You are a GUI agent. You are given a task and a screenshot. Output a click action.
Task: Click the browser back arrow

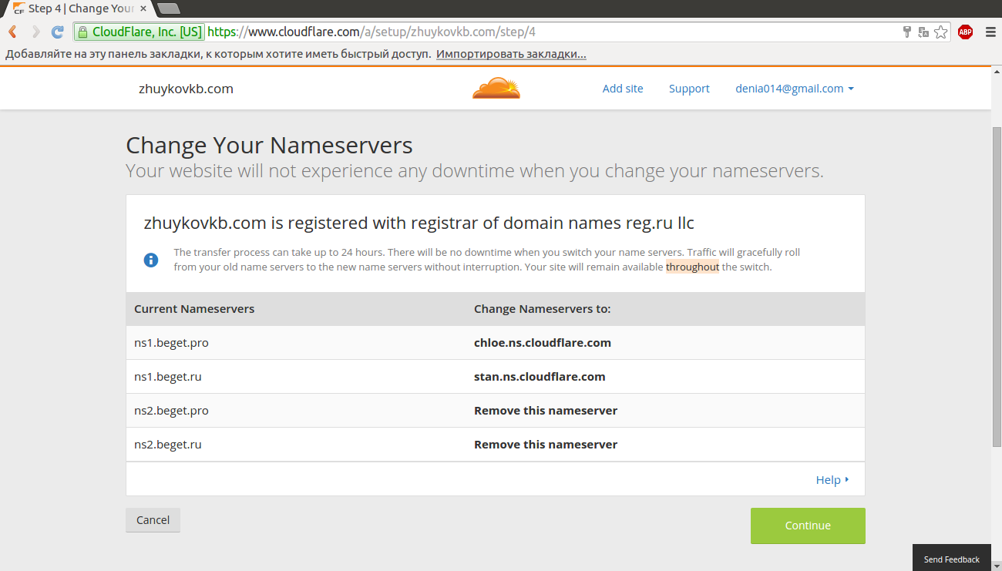click(x=12, y=32)
